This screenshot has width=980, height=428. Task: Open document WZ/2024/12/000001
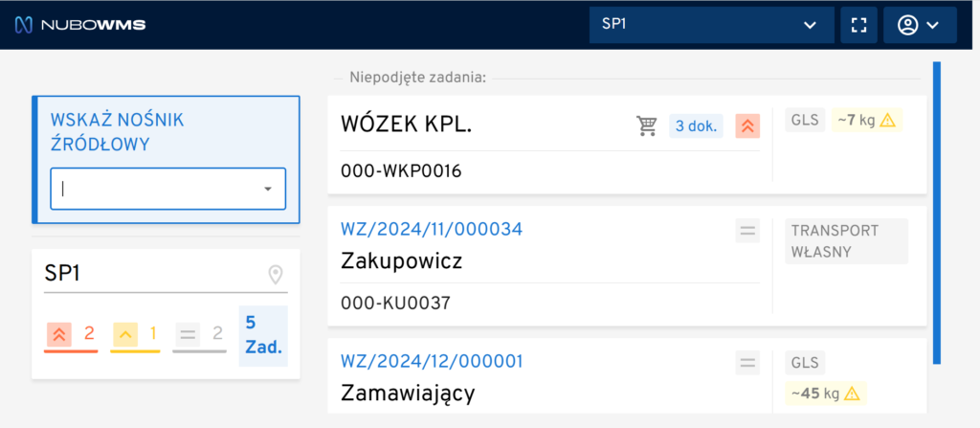tap(432, 362)
